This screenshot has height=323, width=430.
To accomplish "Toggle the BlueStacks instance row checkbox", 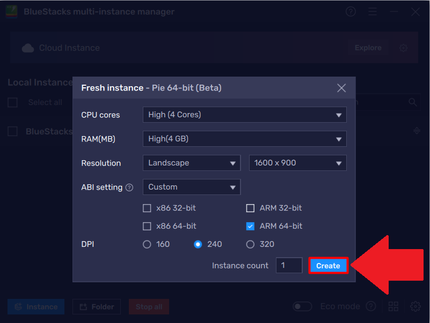I will [12, 131].
